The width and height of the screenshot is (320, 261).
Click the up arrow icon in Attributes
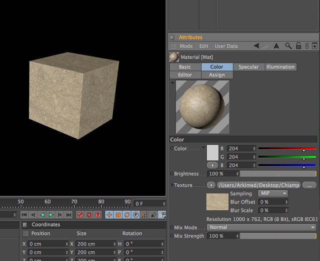coord(277,46)
